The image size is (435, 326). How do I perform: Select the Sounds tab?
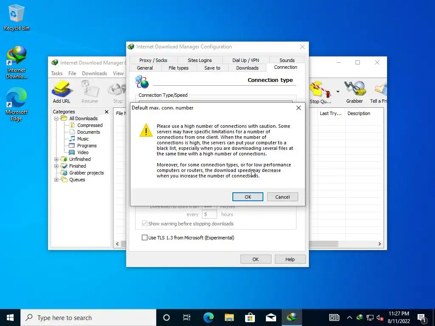tap(287, 60)
